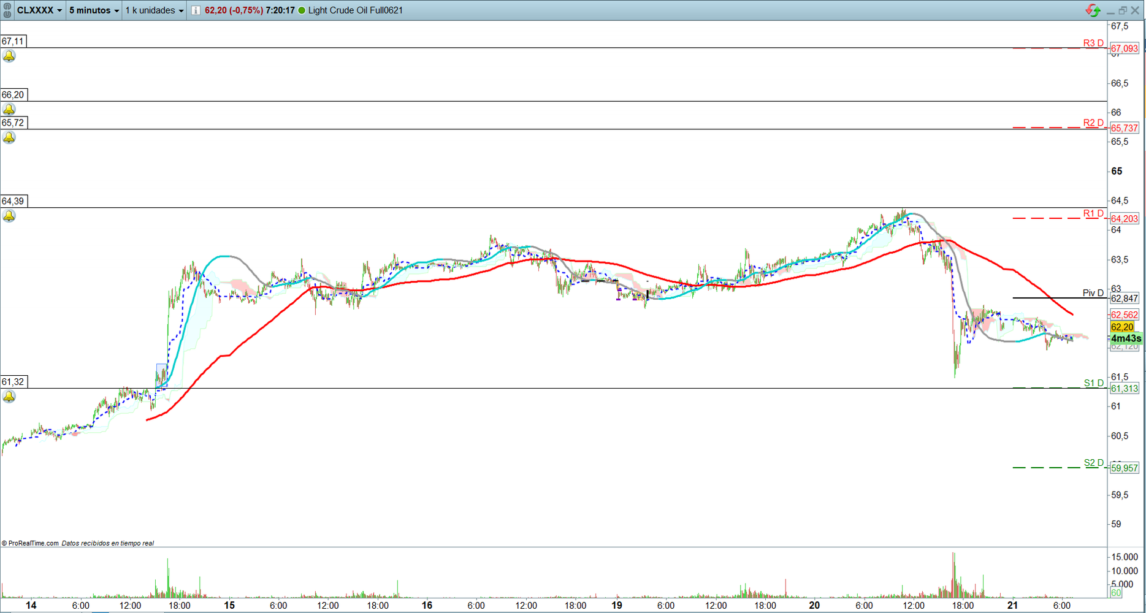1146x613 pixels.
Task: Select the 67,11 alert price label
Action: click(13, 42)
